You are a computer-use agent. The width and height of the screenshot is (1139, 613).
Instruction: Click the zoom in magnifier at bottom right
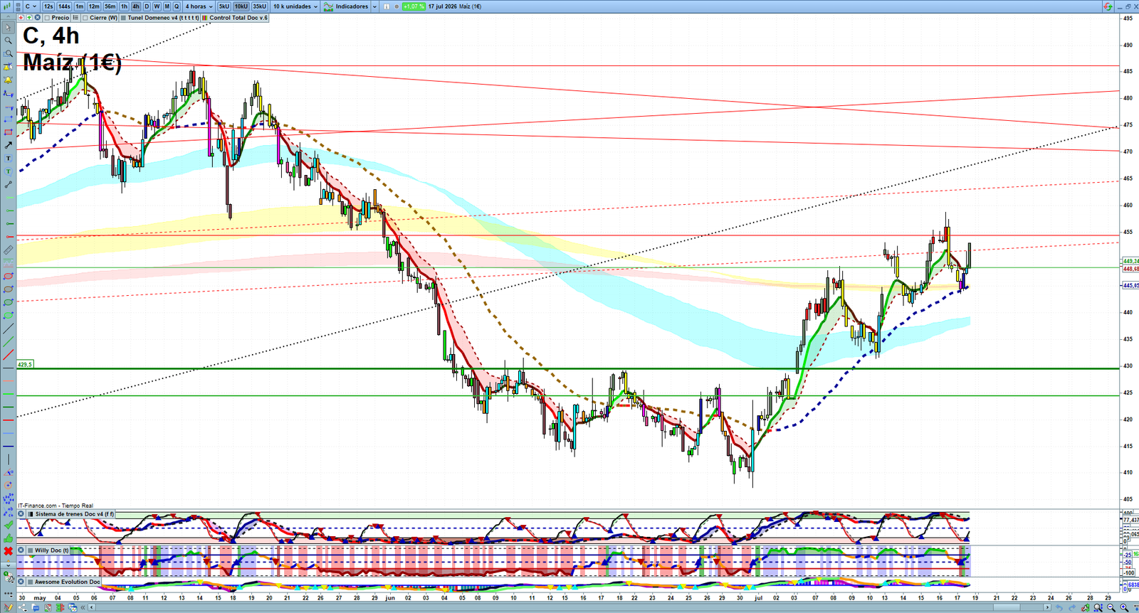click(1124, 607)
